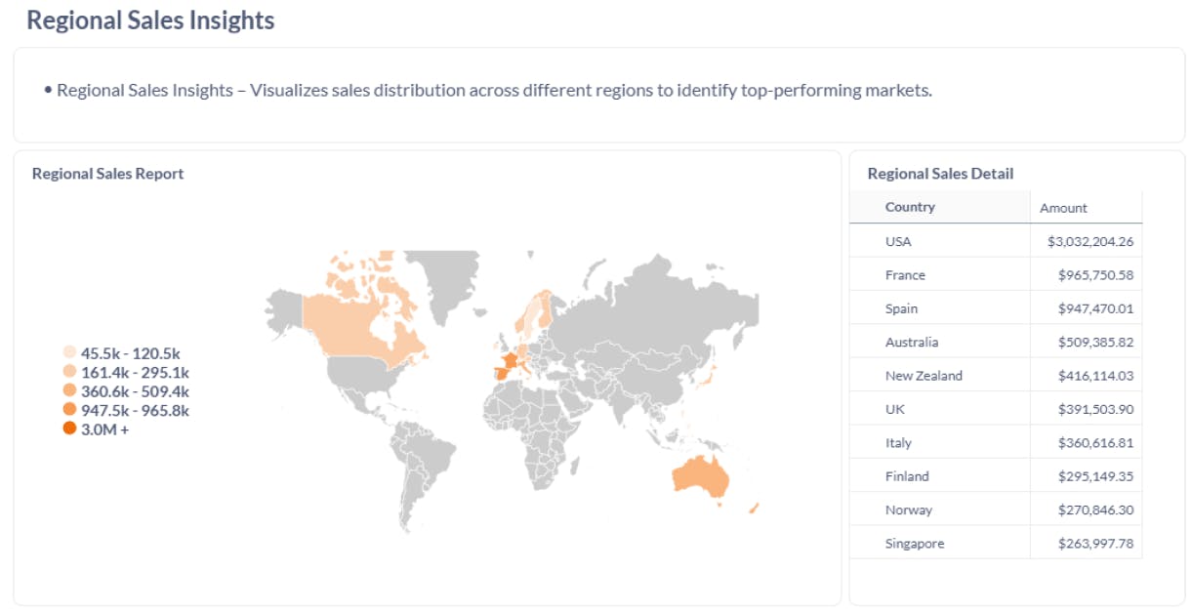
Task: Click the France country cell
Action: tap(905, 275)
